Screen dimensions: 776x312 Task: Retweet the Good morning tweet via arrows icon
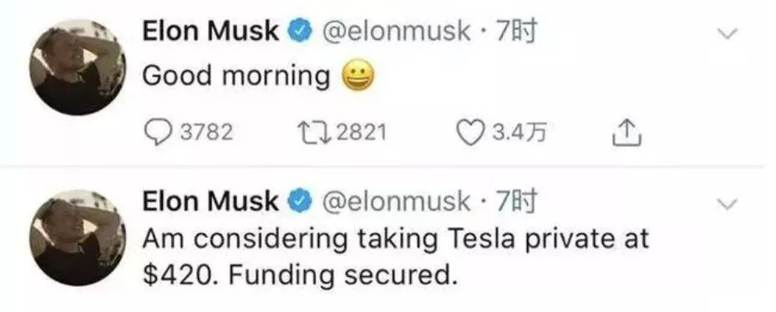point(315,133)
